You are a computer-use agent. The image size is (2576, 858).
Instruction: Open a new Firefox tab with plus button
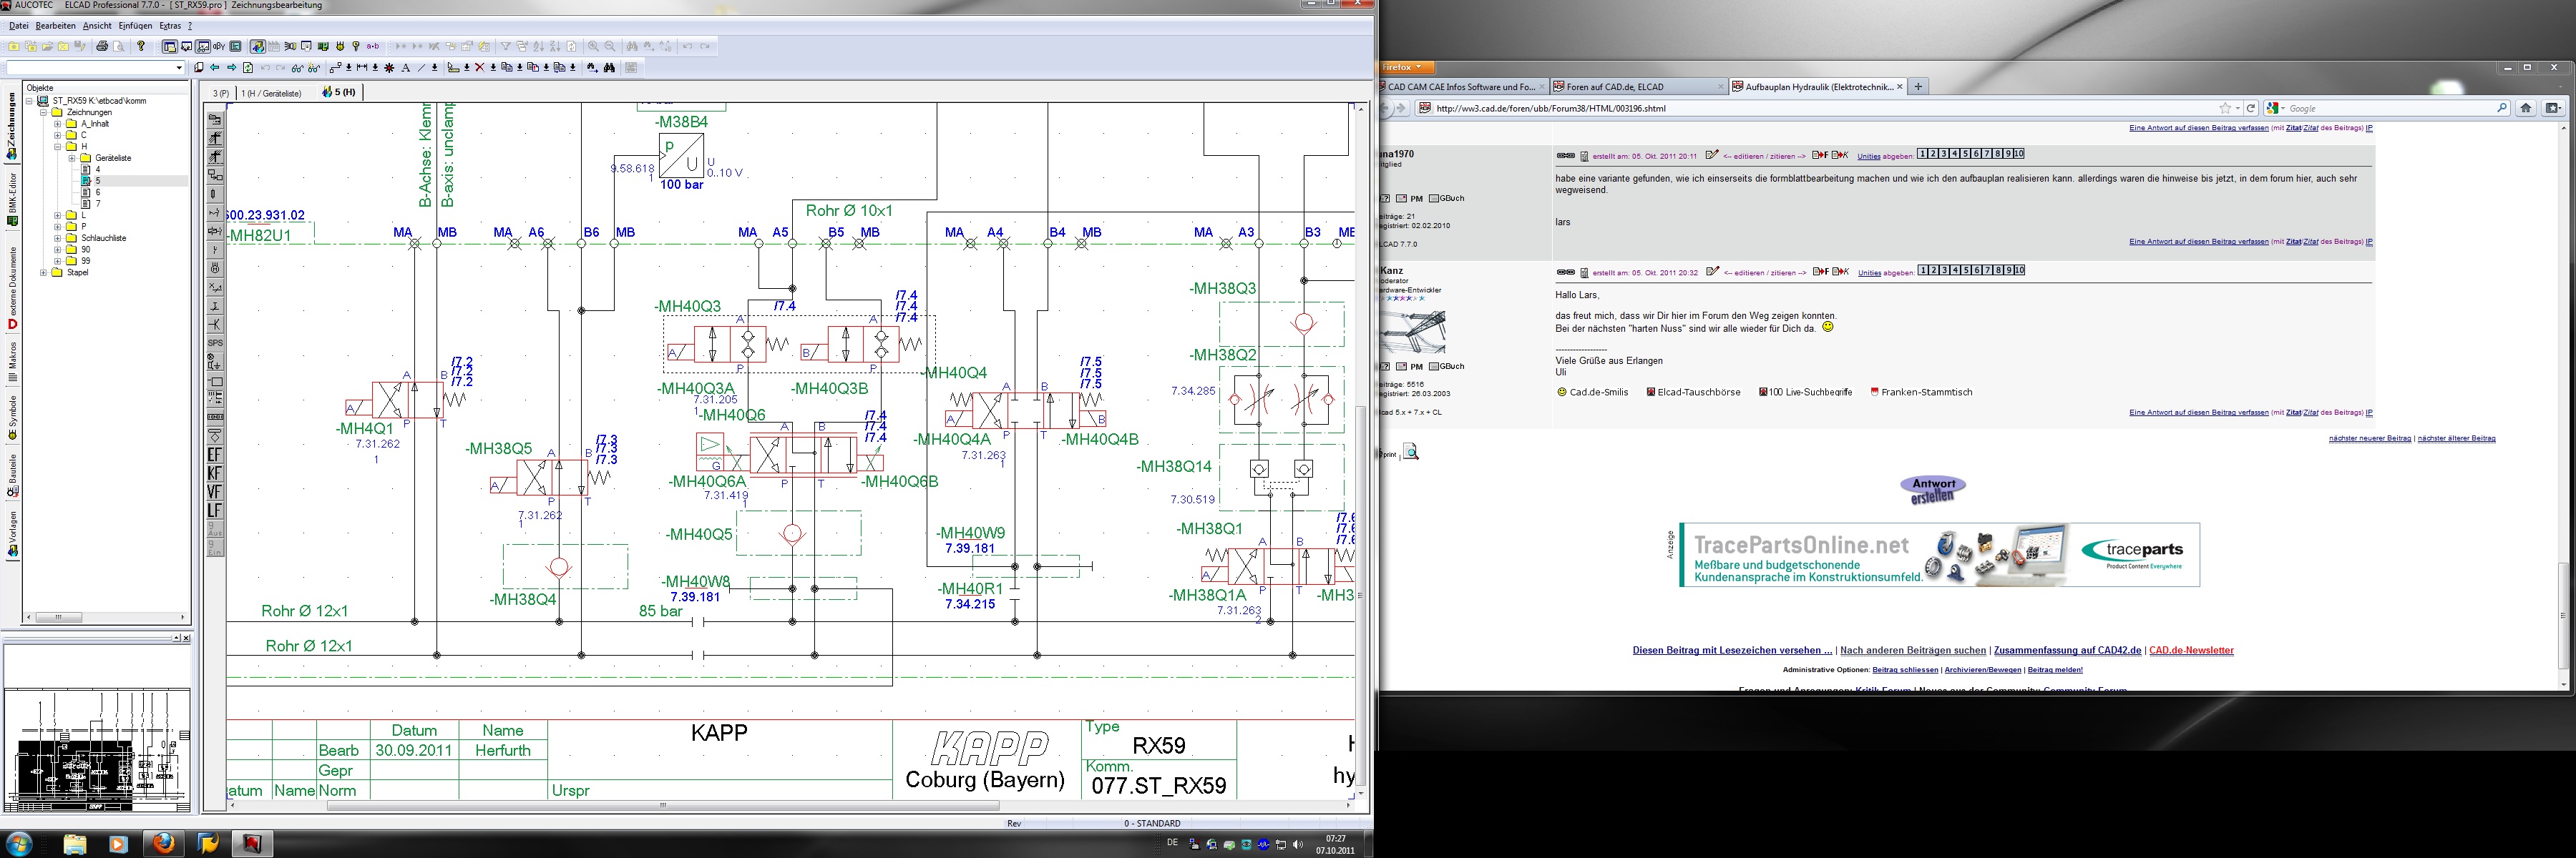tap(1918, 87)
